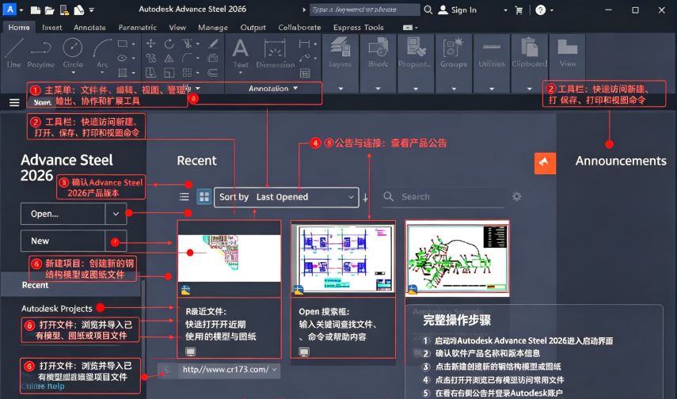This screenshot has width=677, height=399.
Task: Select the Polyline tool
Action: click(40, 53)
